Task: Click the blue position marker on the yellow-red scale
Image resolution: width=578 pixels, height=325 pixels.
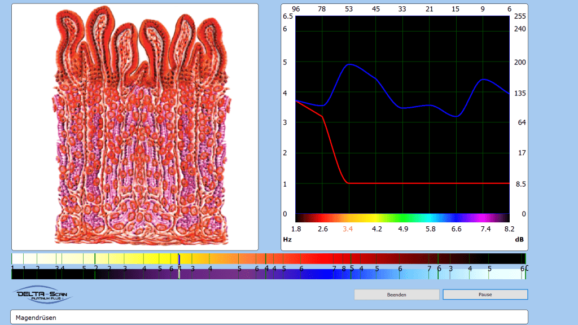Action: [x=179, y=259]
